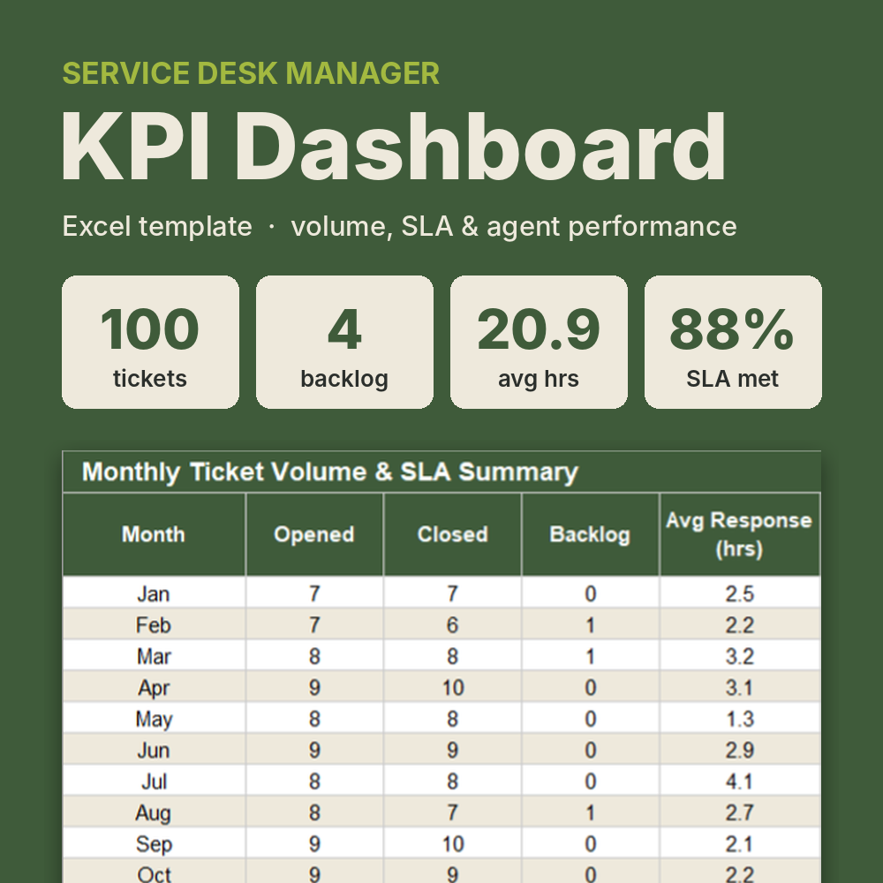
Task: Click the 'Avg Response (hrs)' column header
Action: [739, 534]
